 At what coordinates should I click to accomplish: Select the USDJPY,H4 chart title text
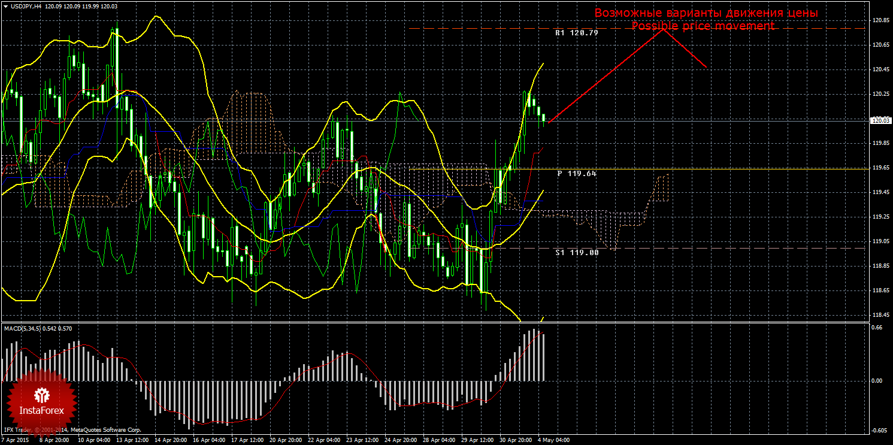[x=25, y=6]
